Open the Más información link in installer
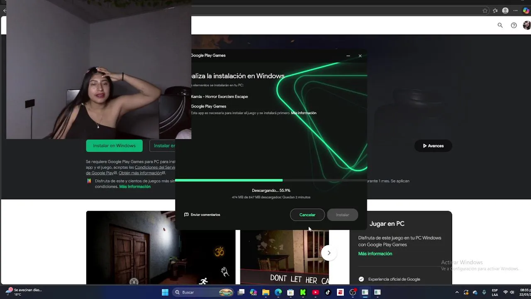 304,113
